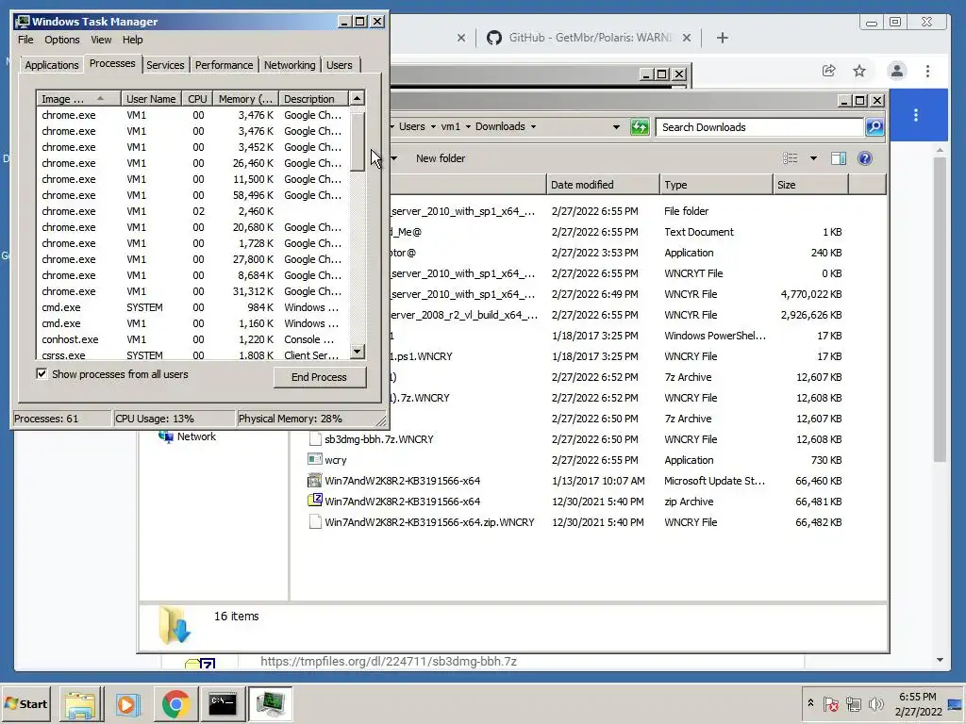Open Chrome three-dot menu
The height and width of the screenshot is (724, 966).
(x=927, y=71)
